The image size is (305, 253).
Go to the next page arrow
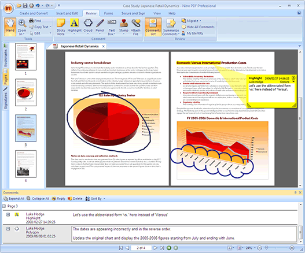pyautogui.click(x=155, y=248)
